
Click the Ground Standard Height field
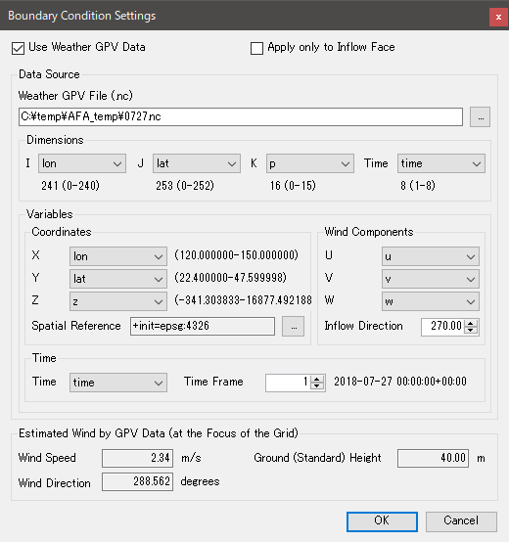pyautogui.click(x=433, y=458)
